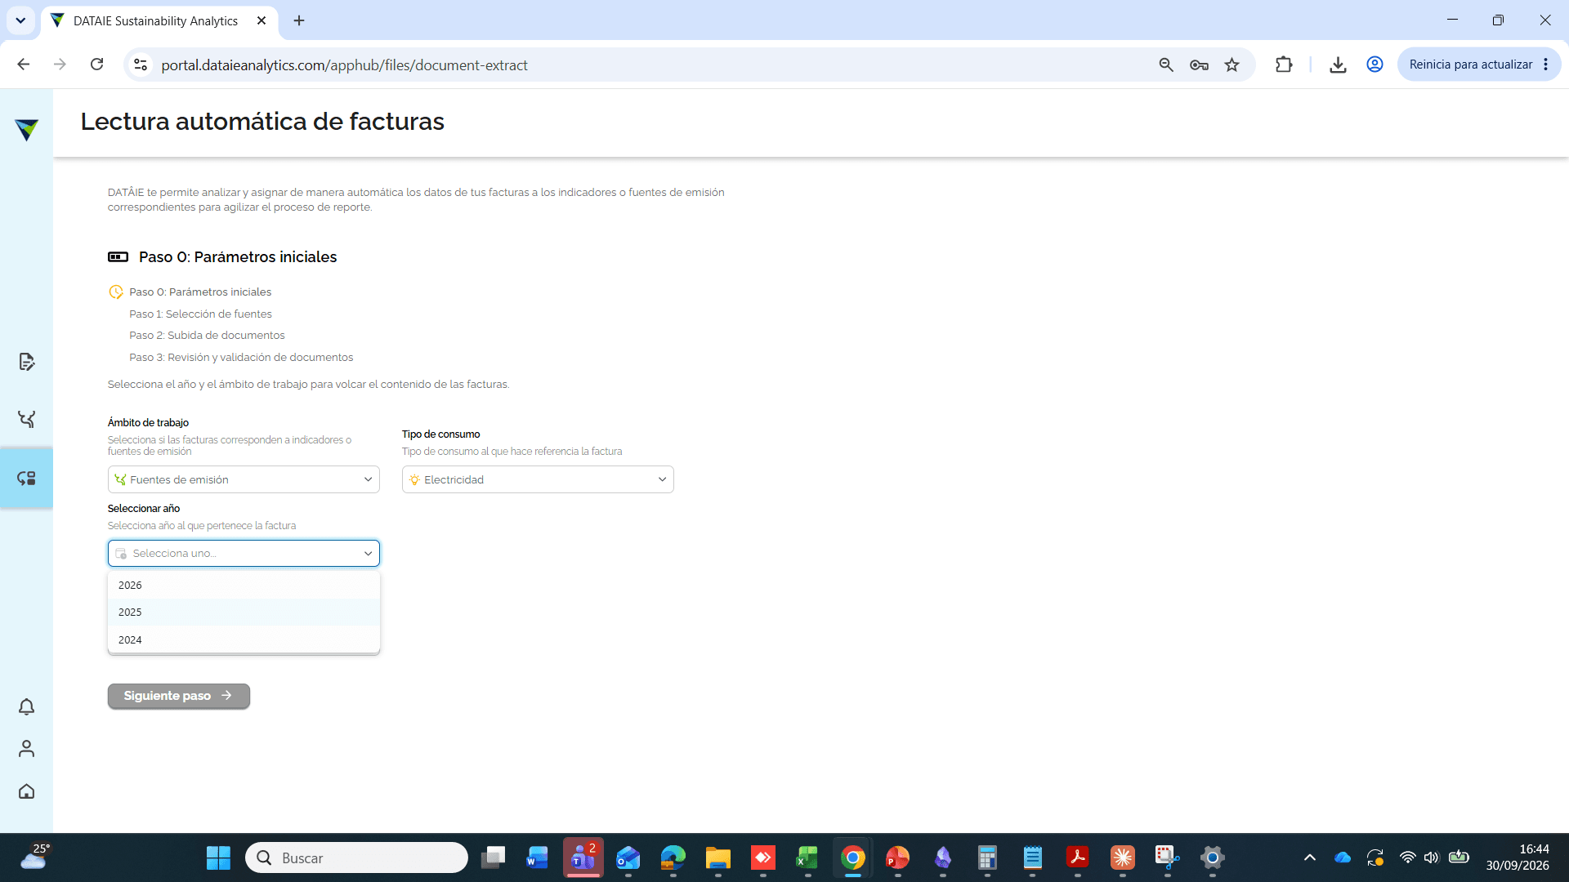Open Chrome tab search chevron

[20, 20]
